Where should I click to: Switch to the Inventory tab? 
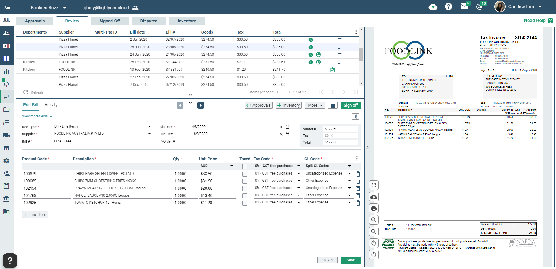pyautogui.click(x=187, y=21)
